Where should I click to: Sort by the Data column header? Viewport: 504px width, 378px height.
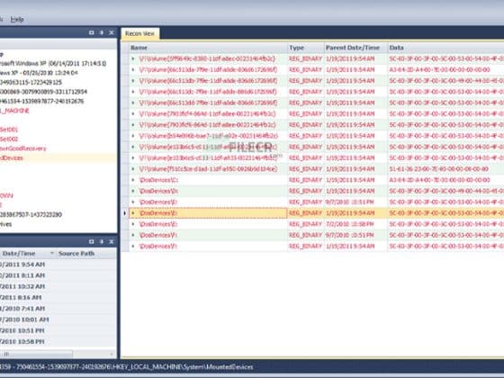click(445, 48)
